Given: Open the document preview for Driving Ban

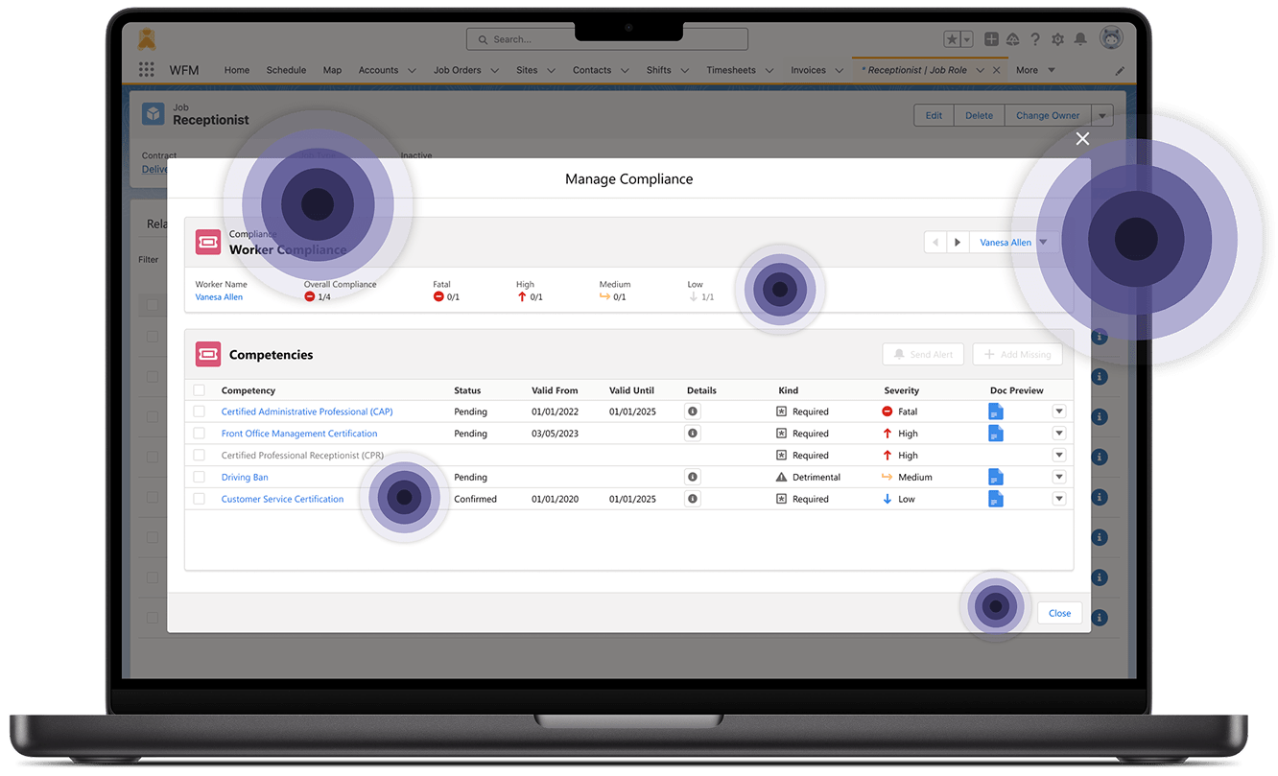Looking at the screenshot, I should click(995, 477).
